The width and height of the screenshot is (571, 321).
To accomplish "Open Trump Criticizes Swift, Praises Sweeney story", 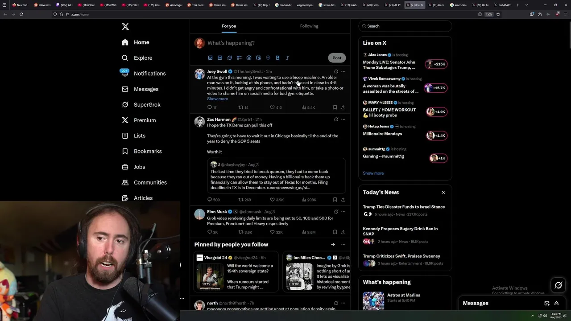I will click(x=405, y=260).
